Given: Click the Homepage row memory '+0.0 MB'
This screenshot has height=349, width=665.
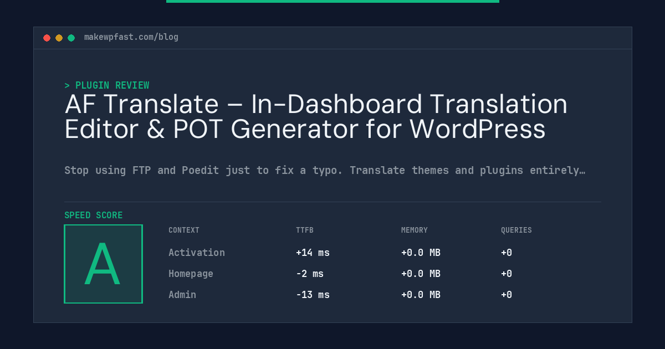Looking at the screenshot, I should click(x=421, y=274).
